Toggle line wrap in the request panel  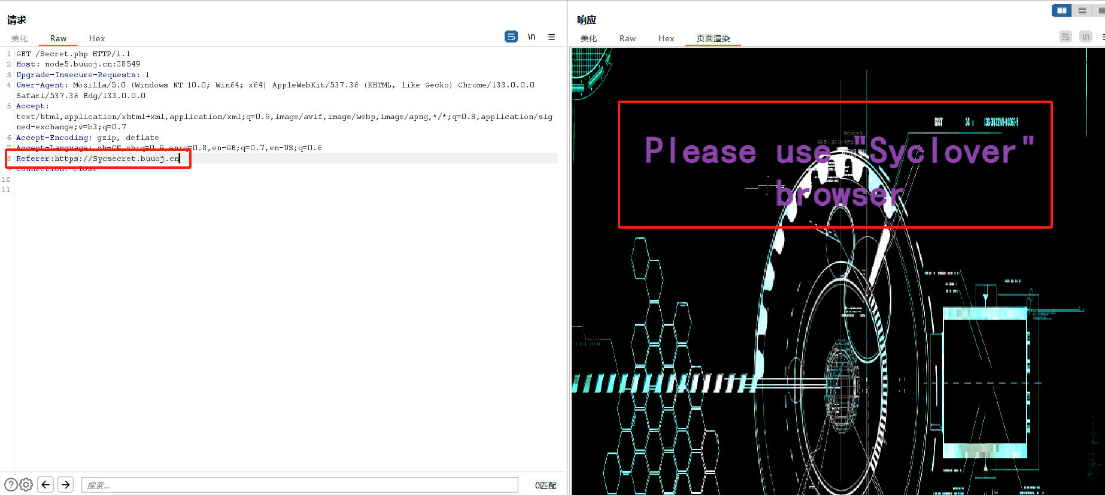511,37
